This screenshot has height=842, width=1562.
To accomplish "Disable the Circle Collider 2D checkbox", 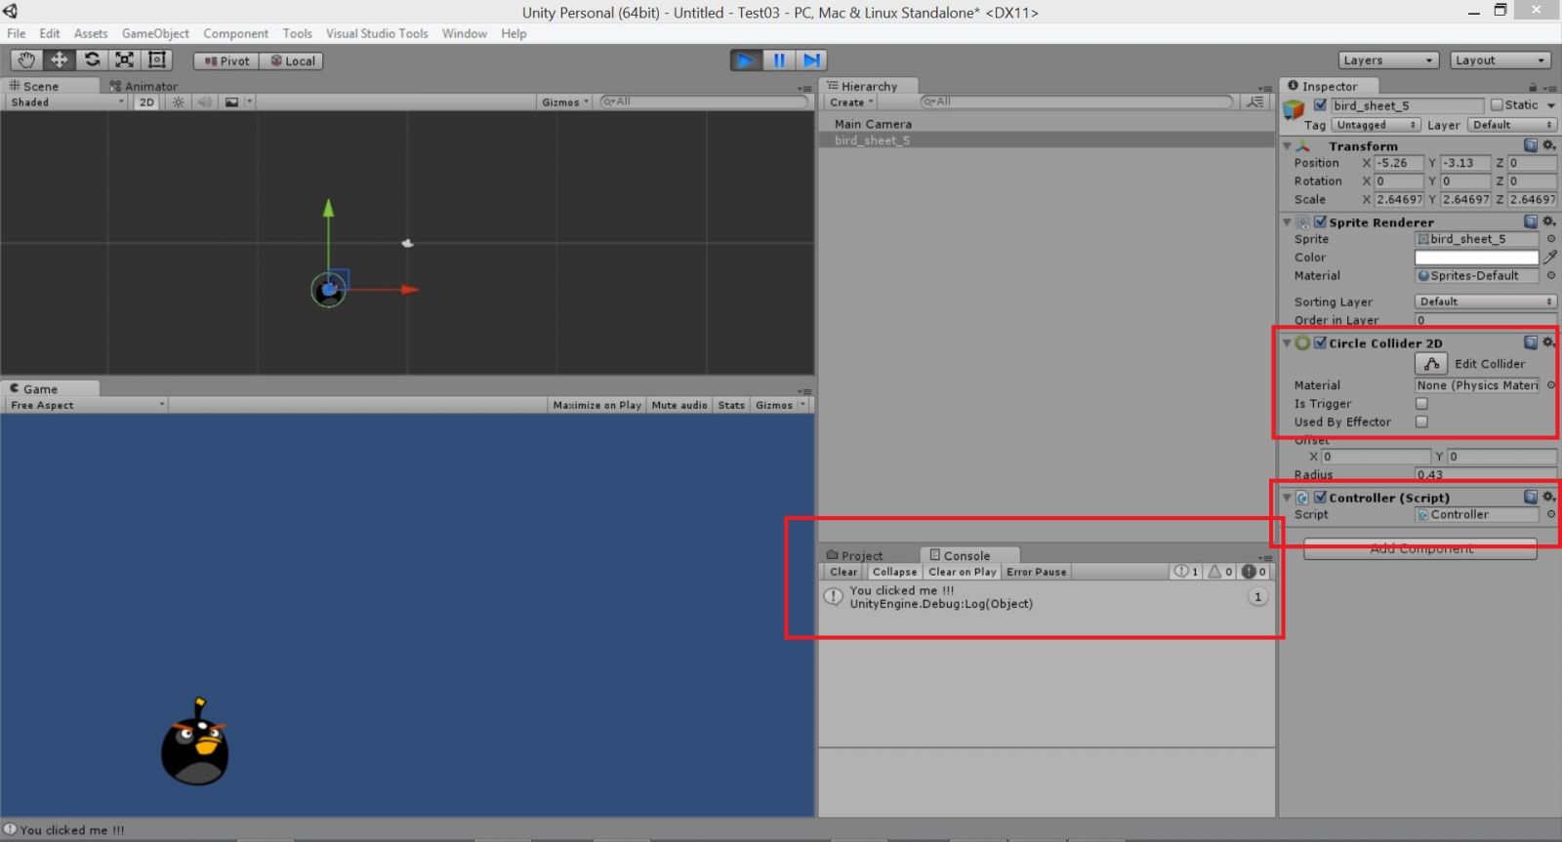I will [x=1320, y=343].
